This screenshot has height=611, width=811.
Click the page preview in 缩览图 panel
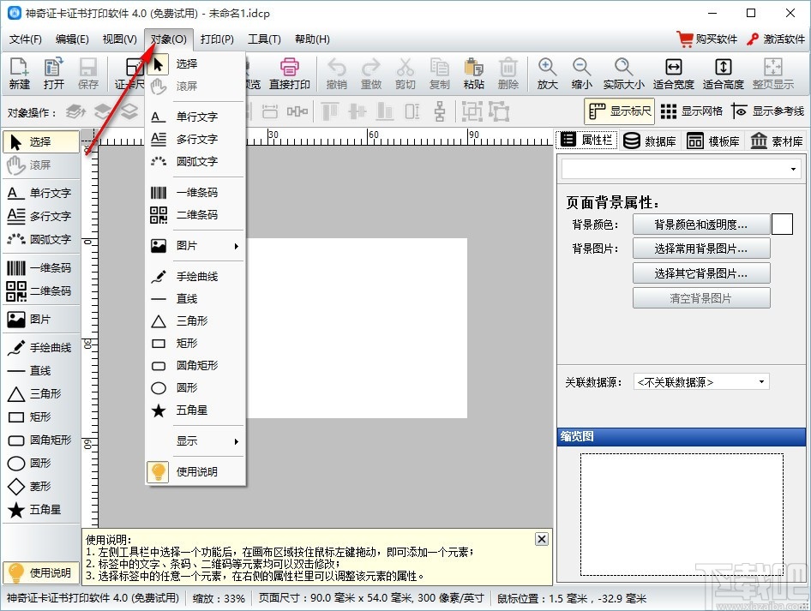pyautogui.click(x=682, y=514)
